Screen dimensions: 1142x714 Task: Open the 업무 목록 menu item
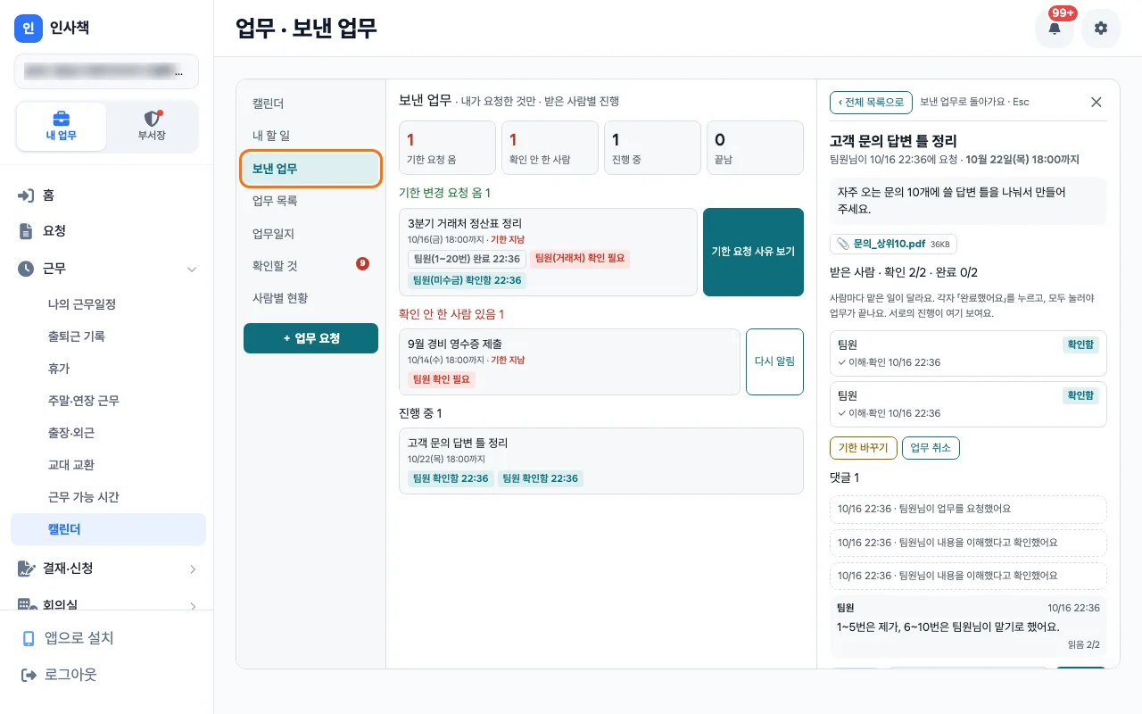coord(310,201)
